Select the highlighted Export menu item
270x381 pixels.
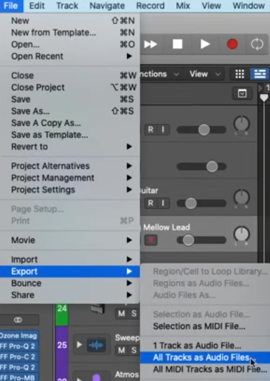pos(70,271)
